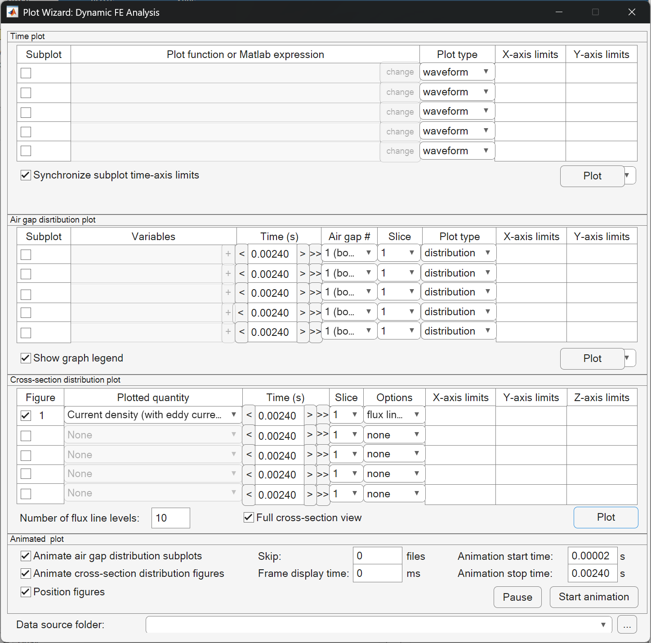Expand the Data source folder dropdown
The height and width of the screenshot is (643, 651).
pos(379,625)
